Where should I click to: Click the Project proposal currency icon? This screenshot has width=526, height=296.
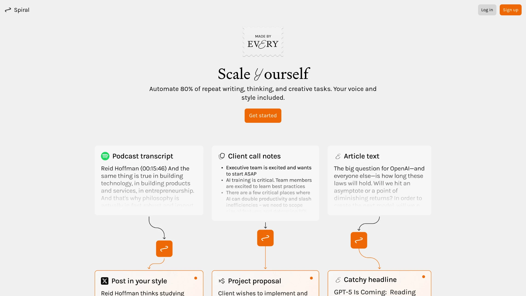click(221, 281)
